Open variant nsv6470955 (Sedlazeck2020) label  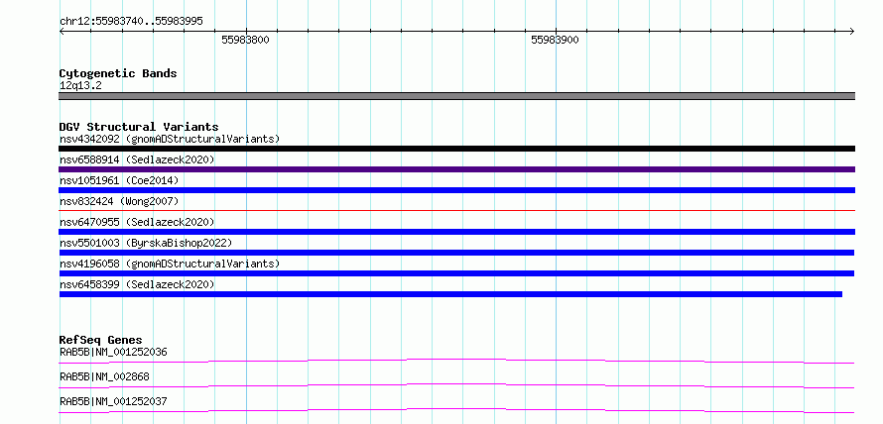click(x=137, y=222)
